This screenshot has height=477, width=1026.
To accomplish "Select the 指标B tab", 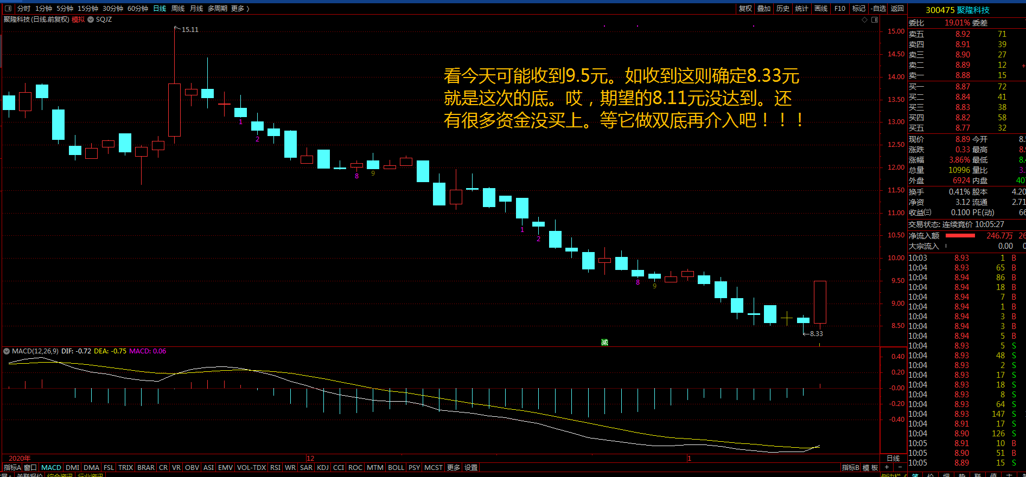I will coord(850,467).
